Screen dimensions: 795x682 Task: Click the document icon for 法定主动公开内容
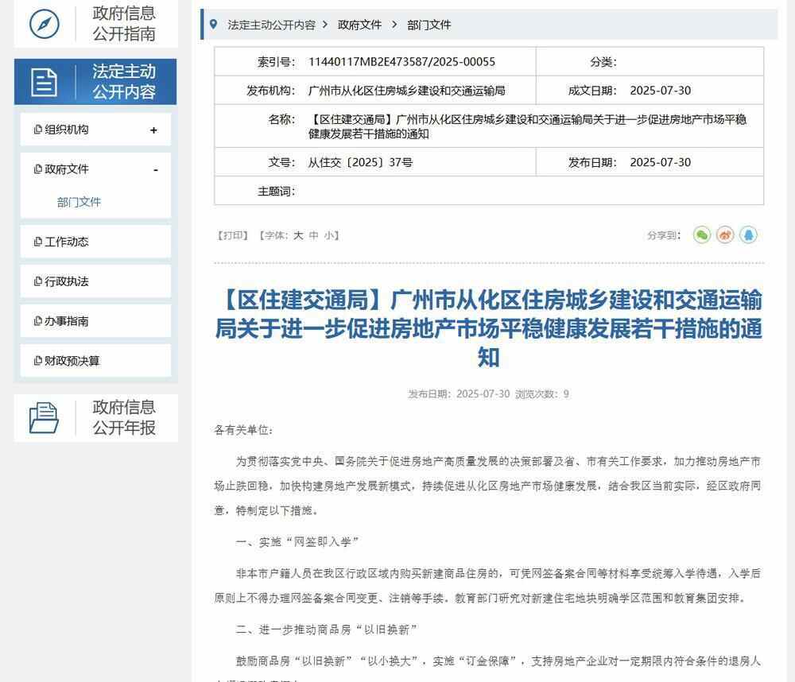45,82
